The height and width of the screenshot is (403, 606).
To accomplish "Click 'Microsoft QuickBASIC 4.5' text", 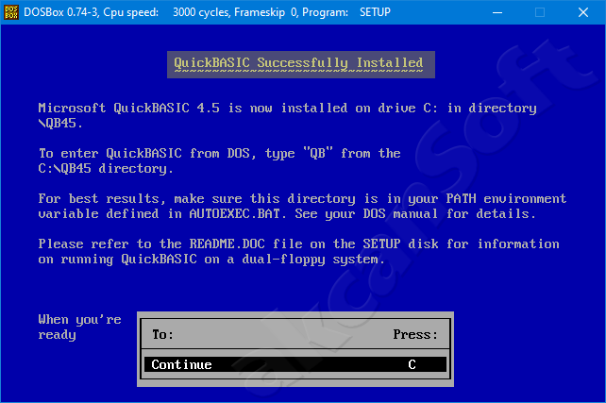I will [x=128, y=108].
